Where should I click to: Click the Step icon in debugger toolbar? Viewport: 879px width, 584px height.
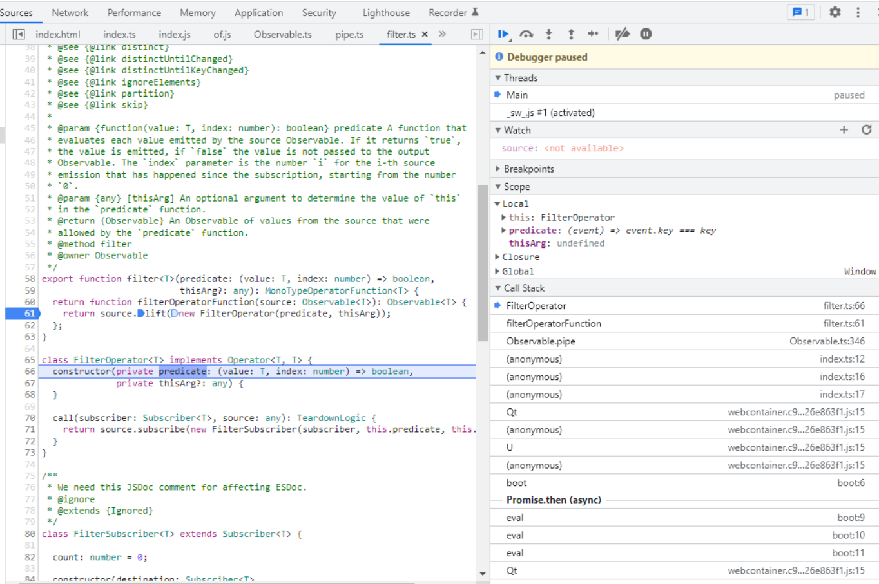[x=593, y=34]
